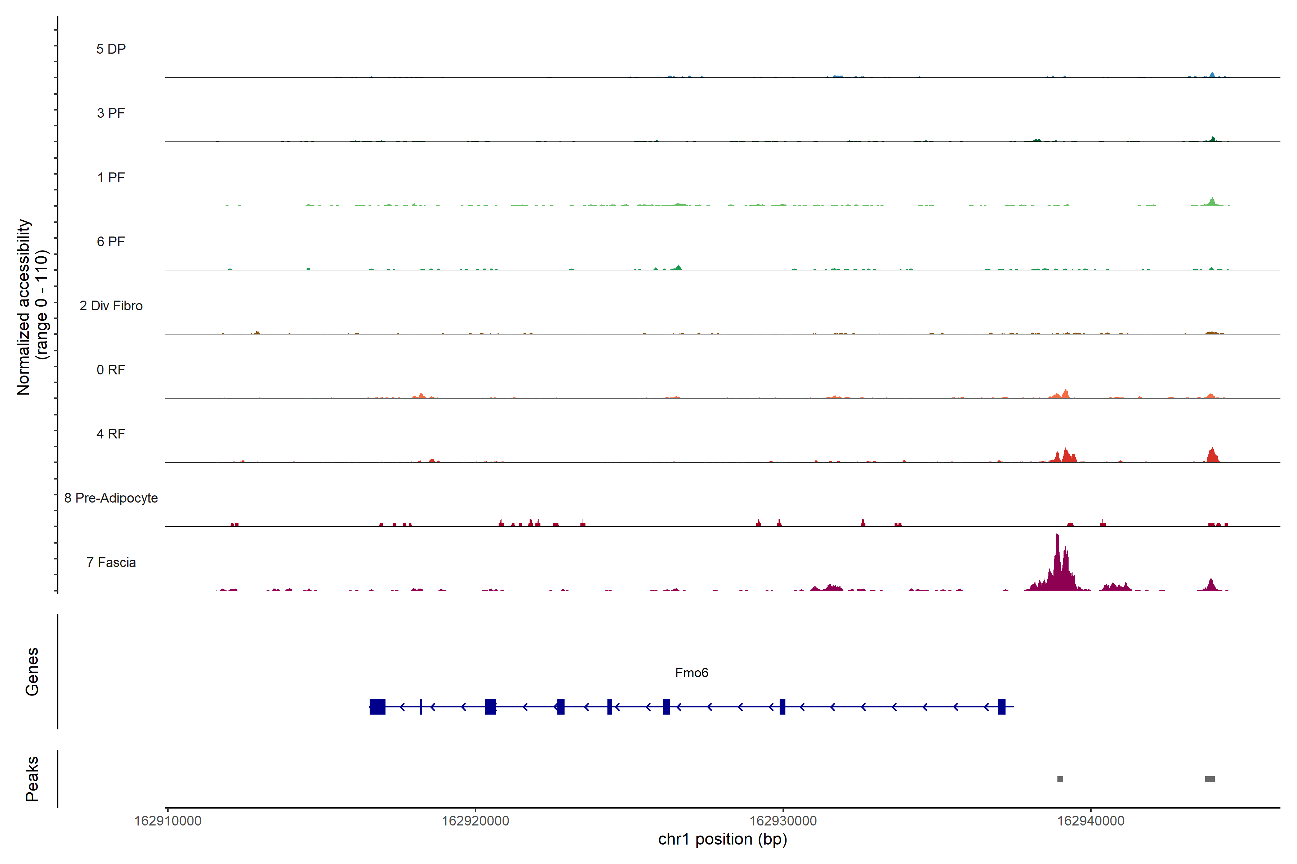Click the rightmost Fmo6 exon block

click(1002, 706)
